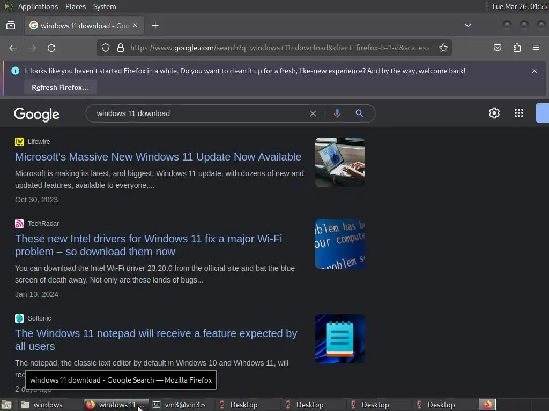Switch to 'windows 11' Firefox taskbar item

(x=116, y=405)
